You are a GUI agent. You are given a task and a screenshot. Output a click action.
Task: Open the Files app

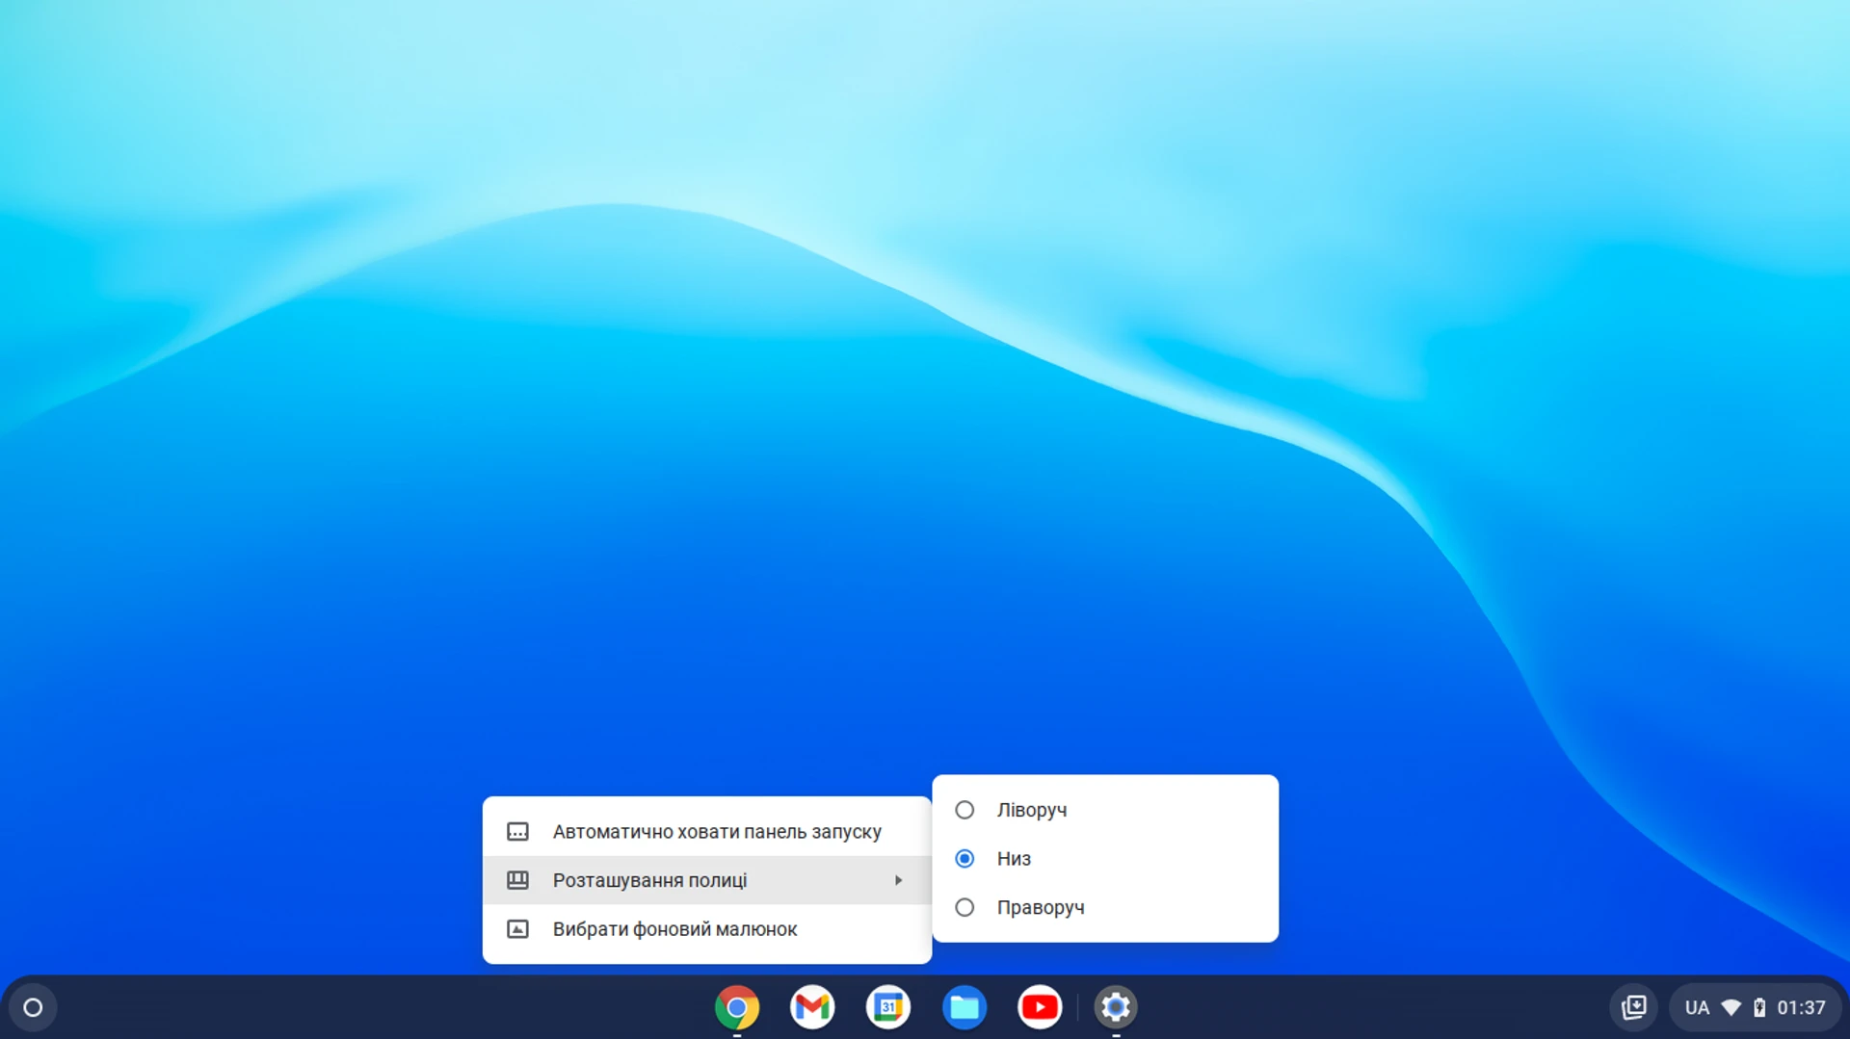965,1006
